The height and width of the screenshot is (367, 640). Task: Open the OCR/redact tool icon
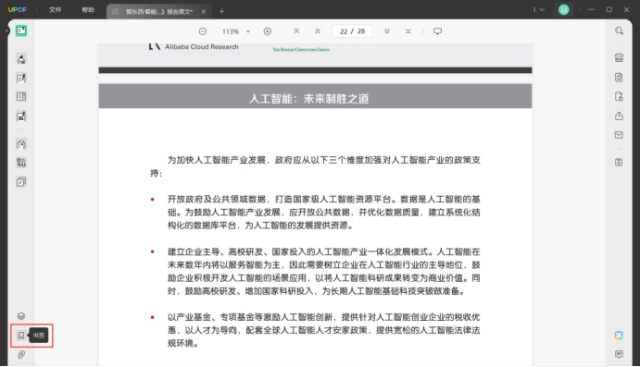[x=21, y=144]
